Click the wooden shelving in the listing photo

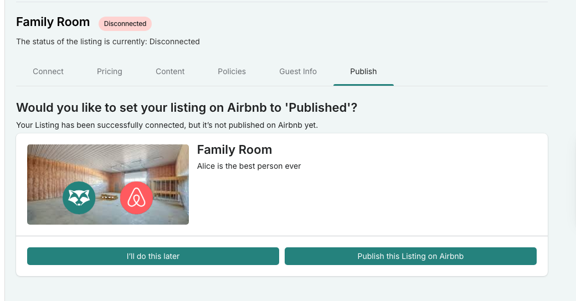pyautogui.click(x=167, y=188)
